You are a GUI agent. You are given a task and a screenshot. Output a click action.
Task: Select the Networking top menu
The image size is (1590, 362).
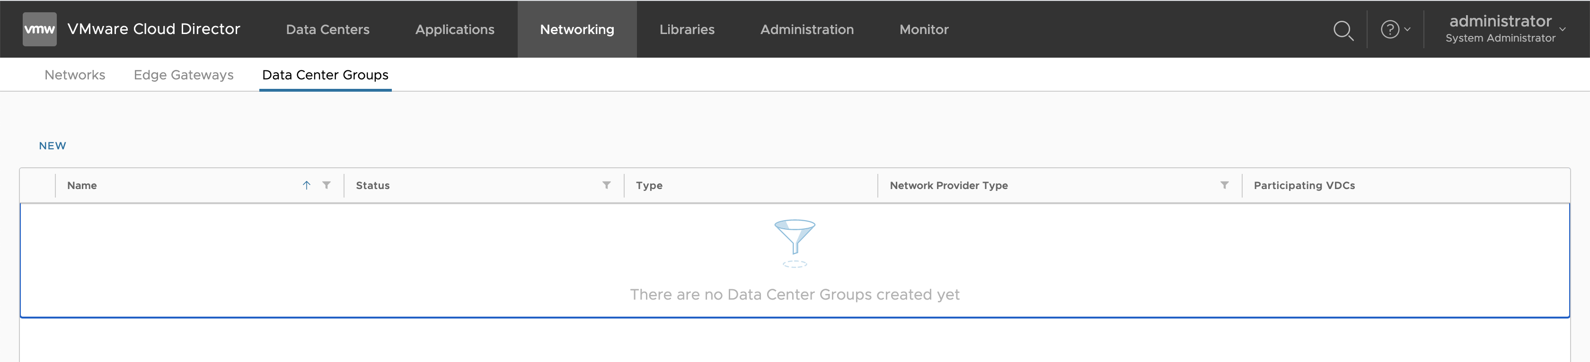tap(576, 29)
